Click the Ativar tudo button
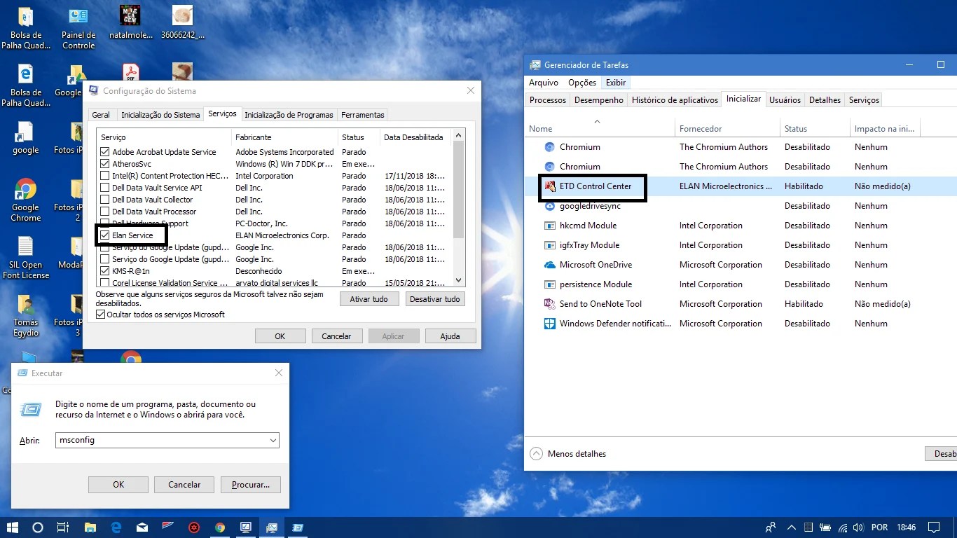Screen dimensions: 957x538 pos(369,298)
